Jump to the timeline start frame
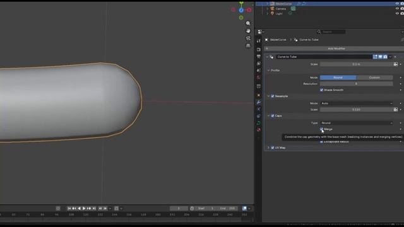404x227 pixels. [69, 208]
